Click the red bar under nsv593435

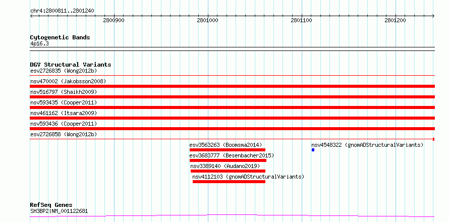click(x=233, y=107)
